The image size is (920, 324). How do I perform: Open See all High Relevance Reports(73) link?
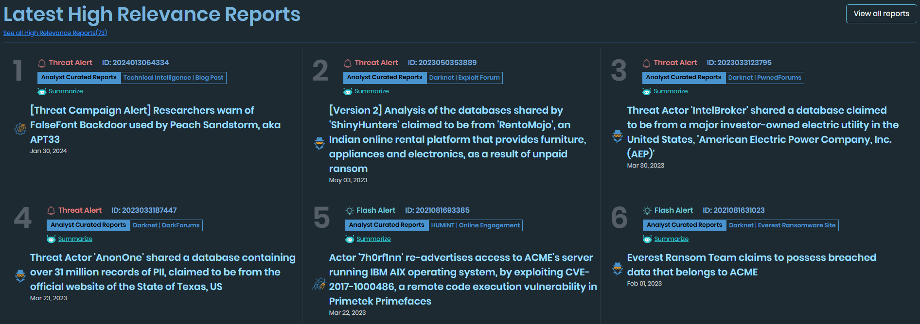[x=55, y=33]
